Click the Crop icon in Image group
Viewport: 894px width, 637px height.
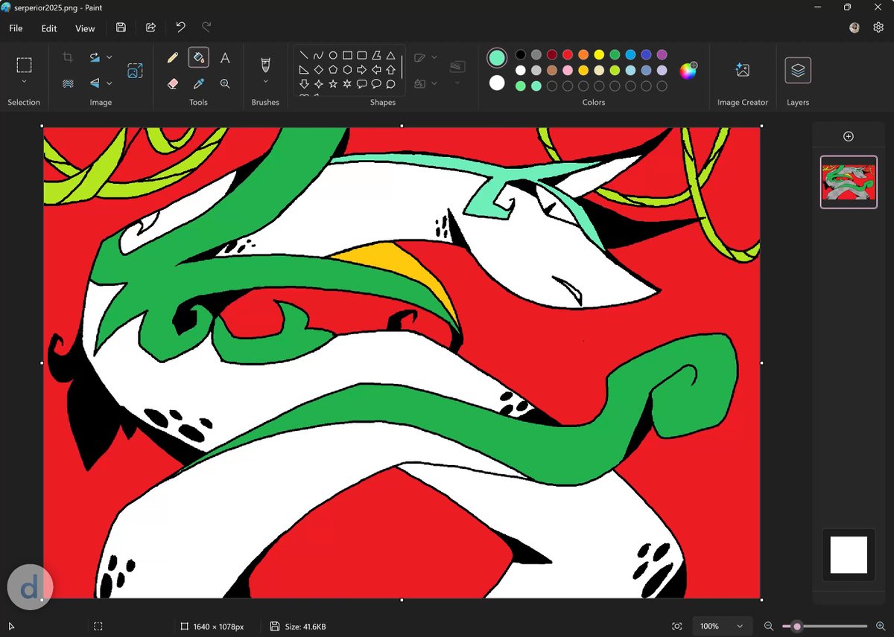pyautogui.click(x=68, y=57)
